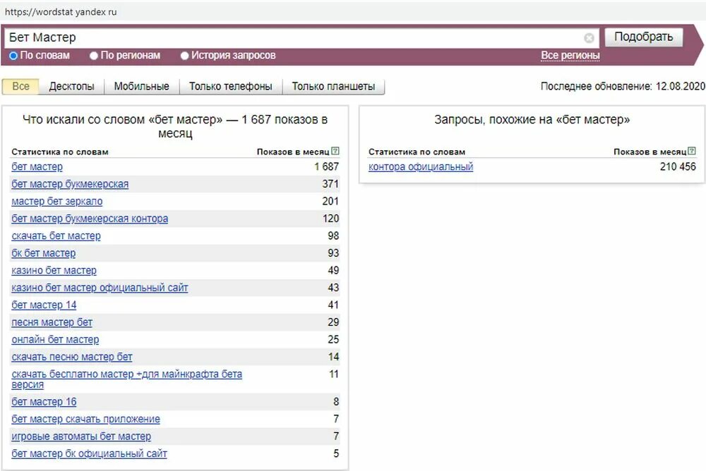Click the 201 impressions value
Image resolution: width=706 pixels, height=471 pixels.
(x=330, y=202)
